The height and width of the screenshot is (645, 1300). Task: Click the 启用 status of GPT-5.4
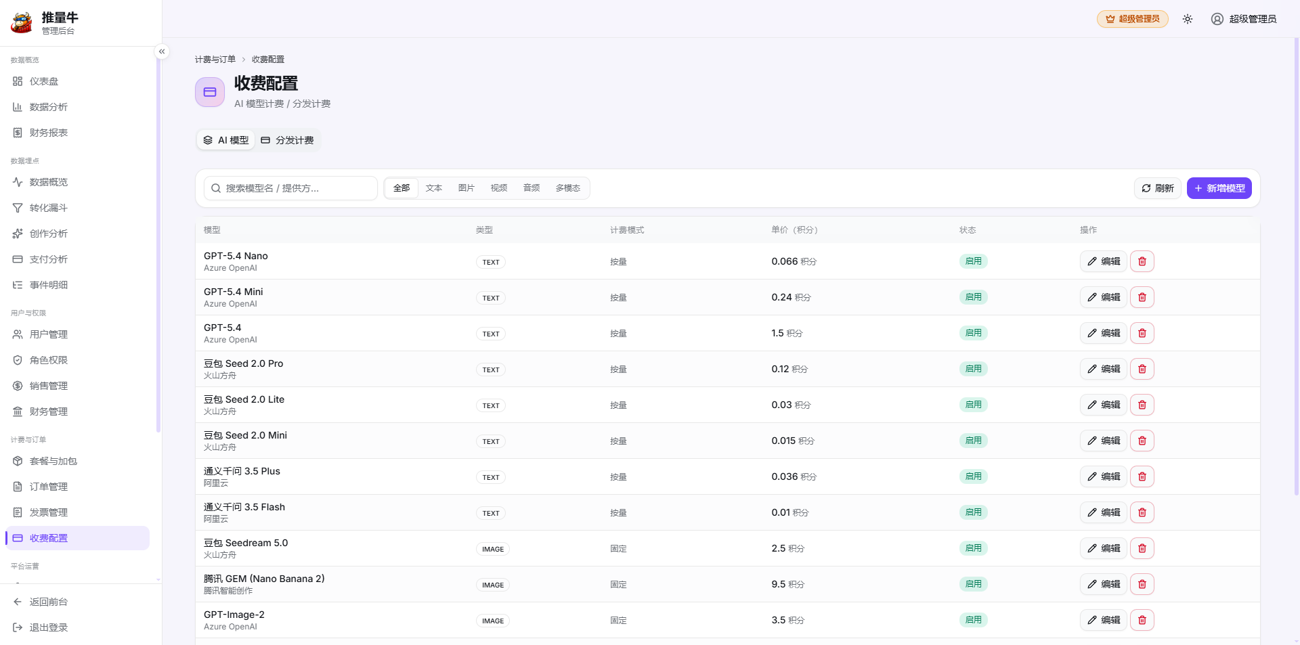tap(974, 333)
